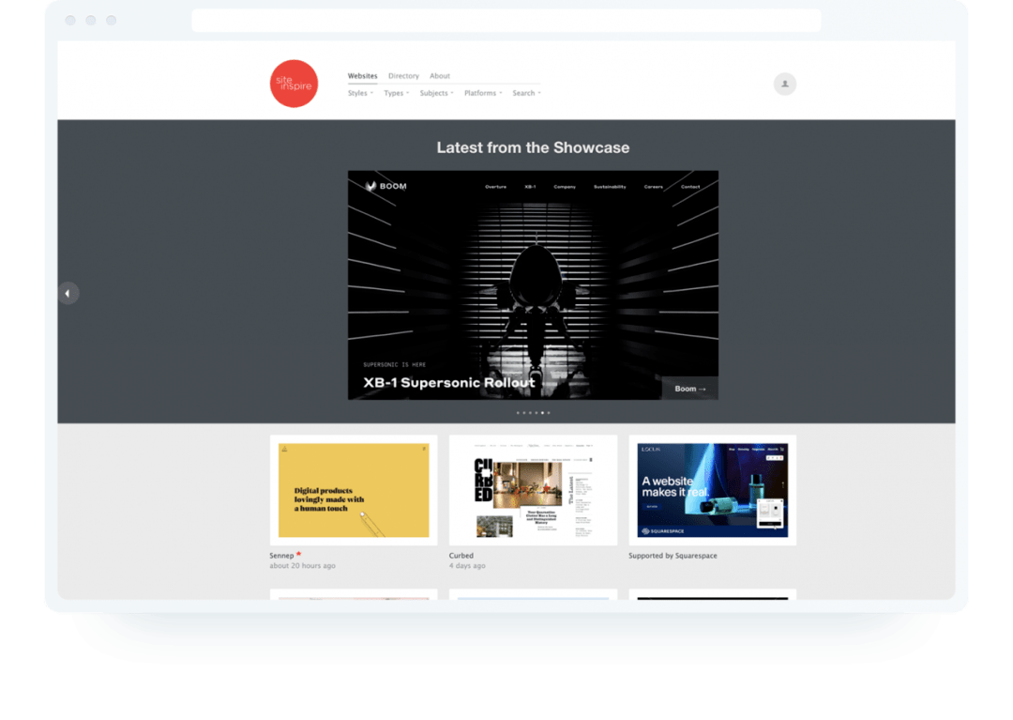Expand the Search dropdown
This screenshot has width=1013, height=720.
pos(526,93)
